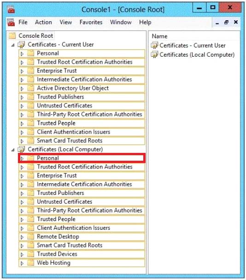Restore down the inner console window

(x=226, y=22)
